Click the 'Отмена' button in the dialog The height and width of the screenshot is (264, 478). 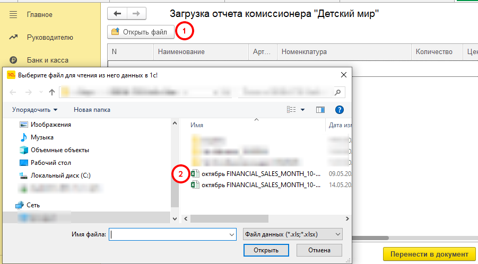tap(319, 250)
